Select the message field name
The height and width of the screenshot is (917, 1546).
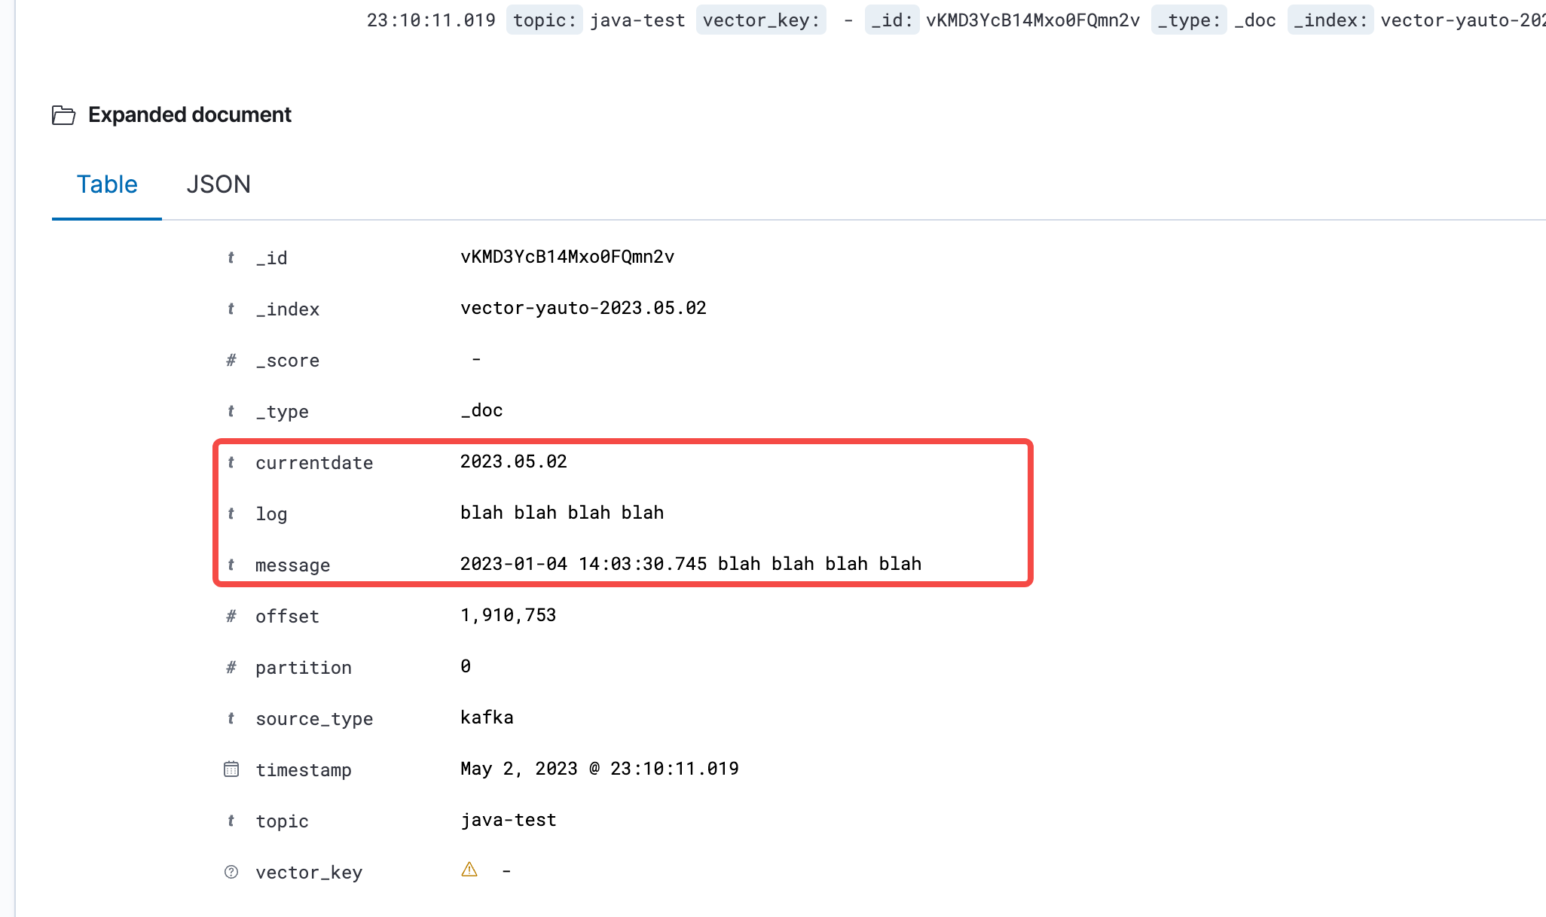(292, 565)
